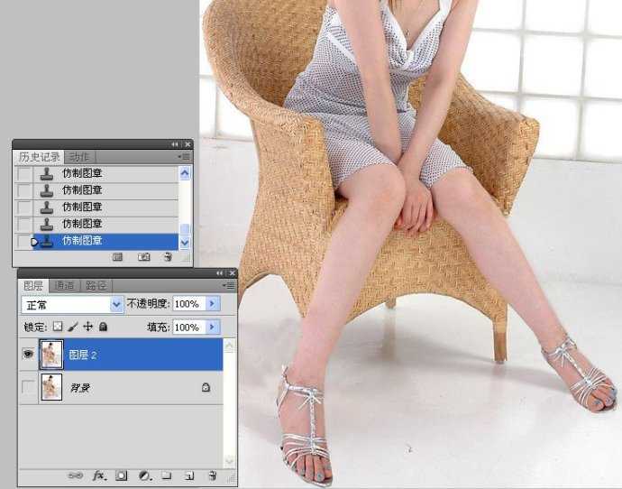Click Layers panel scroll down arrow
The image size is (622, 489).
pos(229,461)
